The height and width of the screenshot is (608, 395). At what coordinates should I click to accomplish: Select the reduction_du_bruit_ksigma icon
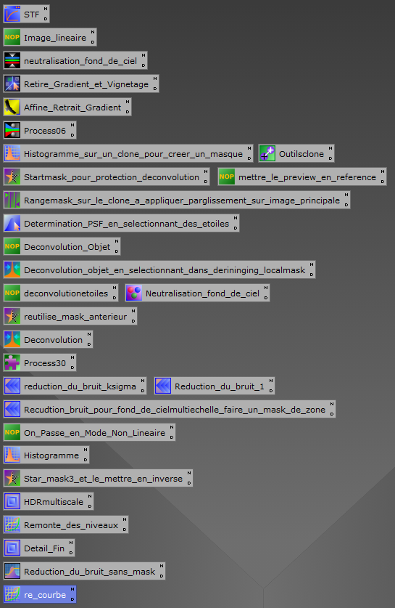(12, 386)
